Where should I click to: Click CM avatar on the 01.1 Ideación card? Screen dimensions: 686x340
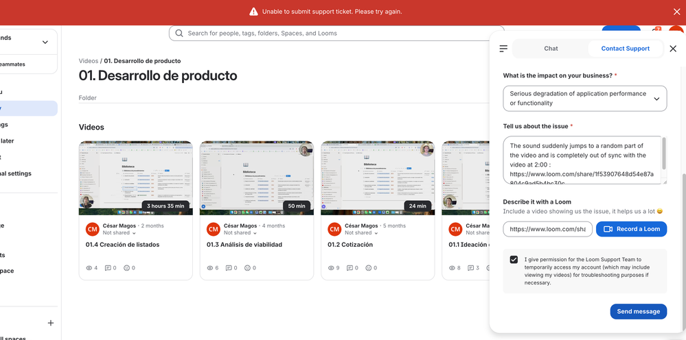point(455,229)
